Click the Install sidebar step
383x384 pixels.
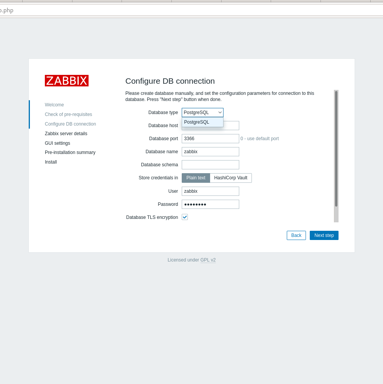(x=51, y=162)
